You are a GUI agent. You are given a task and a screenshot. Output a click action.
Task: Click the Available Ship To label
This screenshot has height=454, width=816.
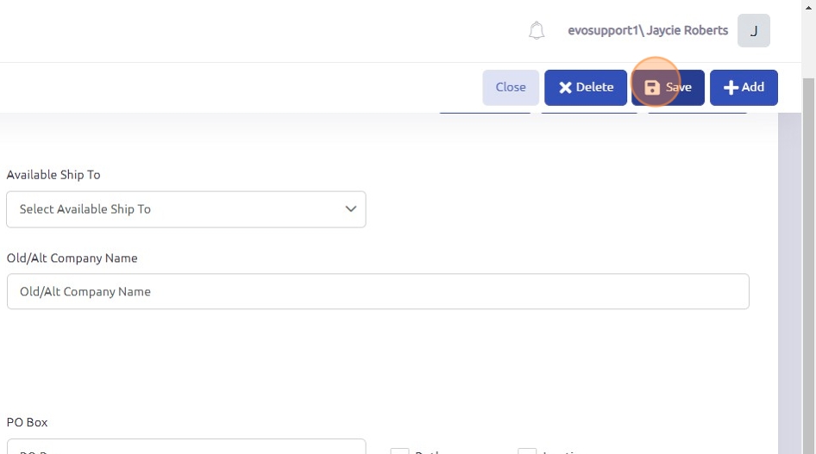pyautogui.click(x=53, y=175)
